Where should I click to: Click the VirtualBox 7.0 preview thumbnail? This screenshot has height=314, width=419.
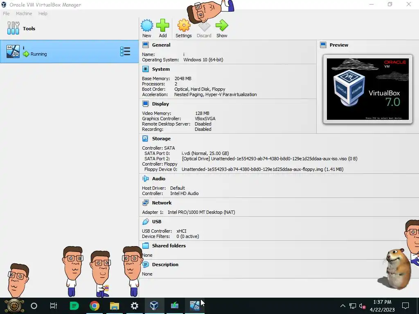coord(368,89)
